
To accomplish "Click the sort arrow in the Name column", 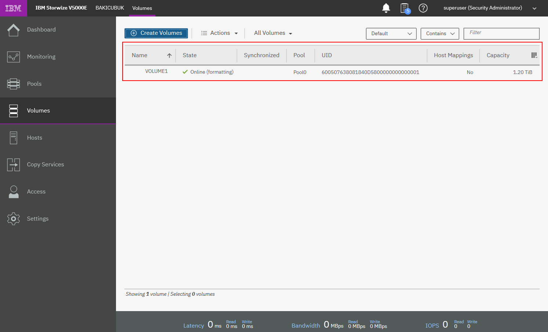I will 169,56.
